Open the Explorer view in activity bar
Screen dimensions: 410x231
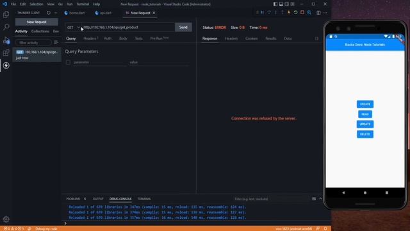[x=6, y=14]
